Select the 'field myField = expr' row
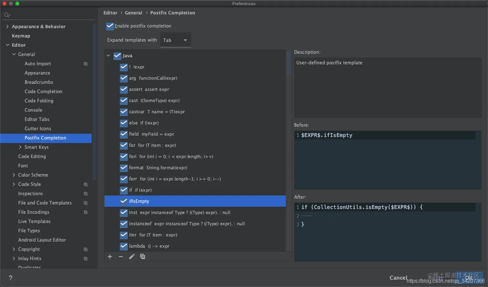The image size is (488, 287). (195, 134)
